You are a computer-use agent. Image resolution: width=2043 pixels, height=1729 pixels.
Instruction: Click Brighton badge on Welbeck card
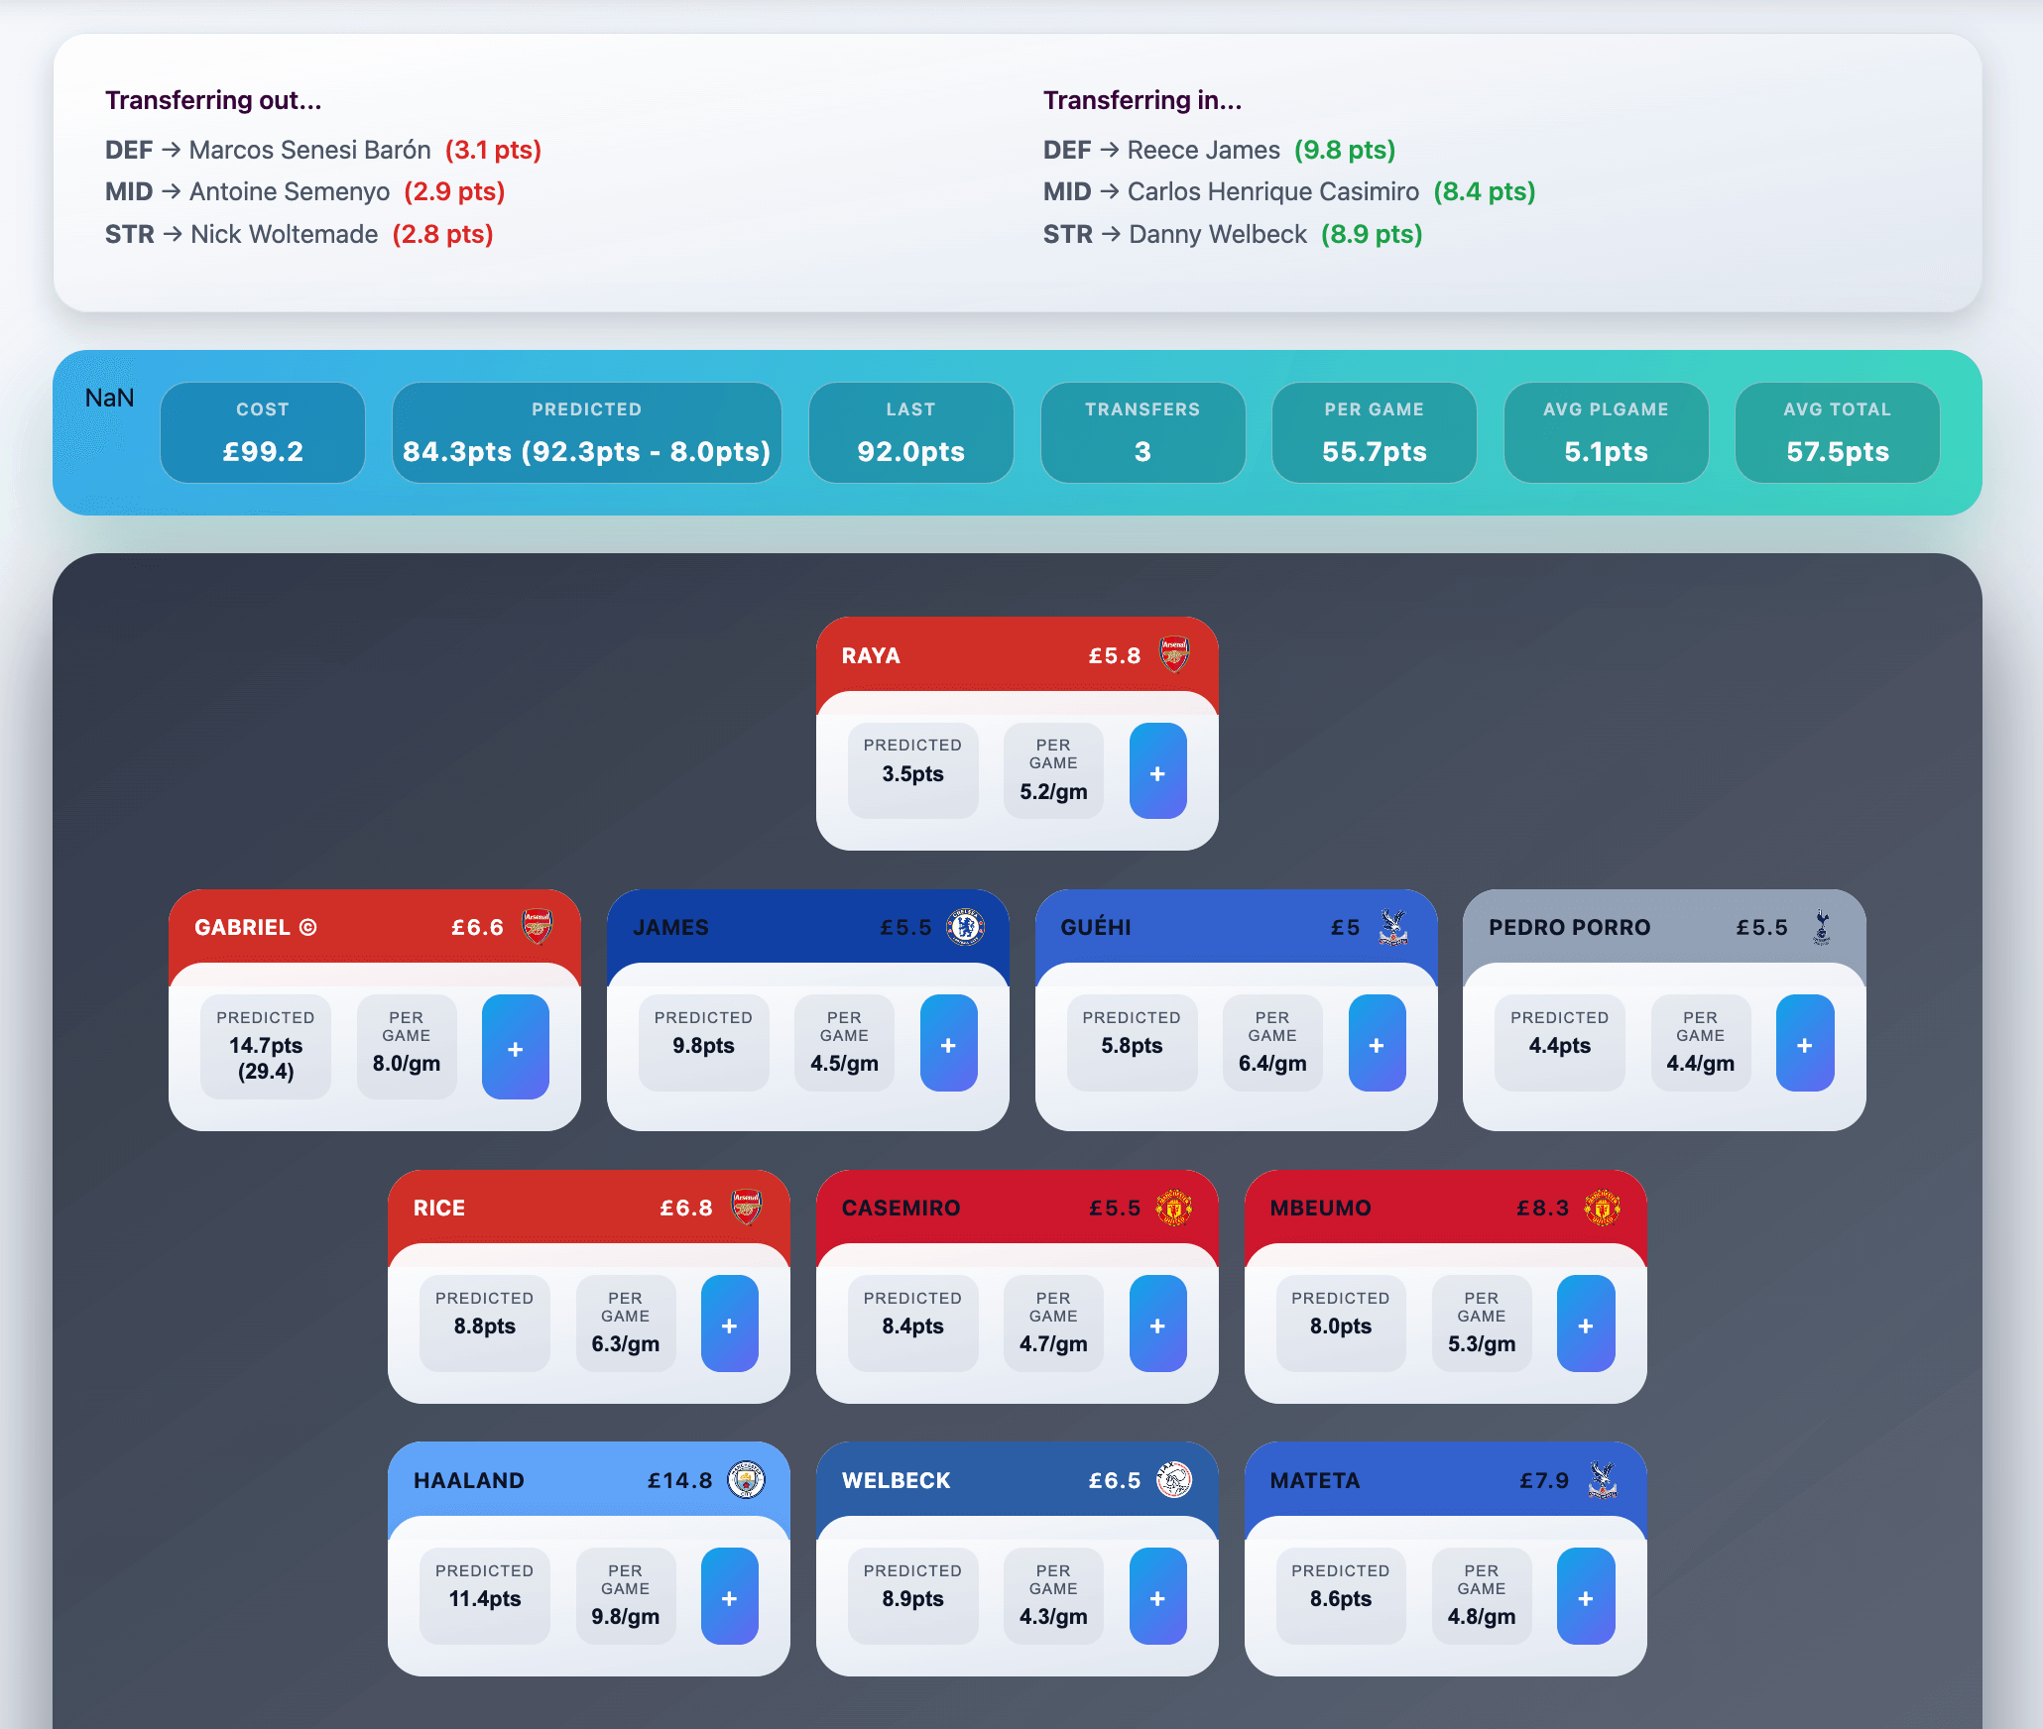pyautogui.click(x=1174, y=1480)
